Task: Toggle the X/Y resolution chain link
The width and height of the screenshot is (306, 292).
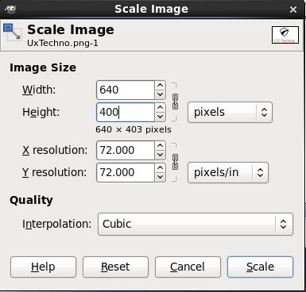Action: (175, 162)
